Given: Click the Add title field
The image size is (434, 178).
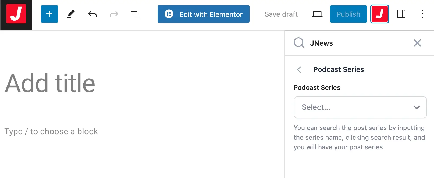Looking at the screenshot, I should [x=50, y=84].
